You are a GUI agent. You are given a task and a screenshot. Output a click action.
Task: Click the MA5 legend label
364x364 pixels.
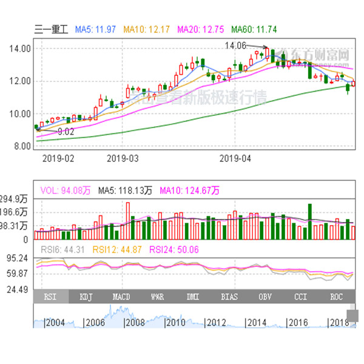(x=96, y=29)
